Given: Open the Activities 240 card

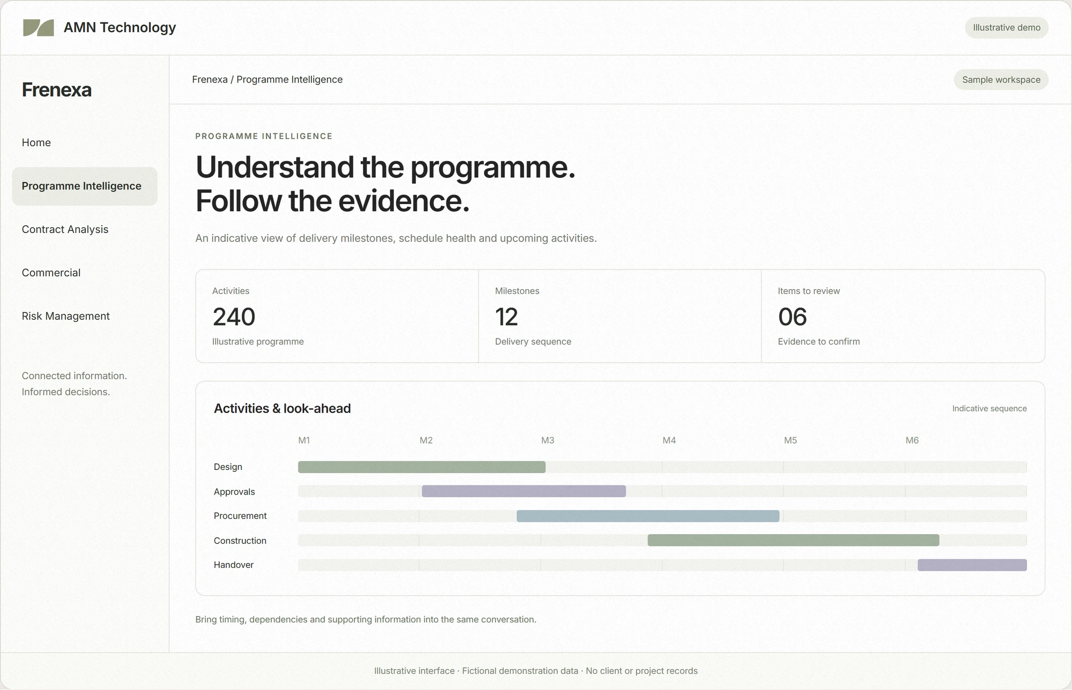Looking at the screenshot, I should pos(337,316).
